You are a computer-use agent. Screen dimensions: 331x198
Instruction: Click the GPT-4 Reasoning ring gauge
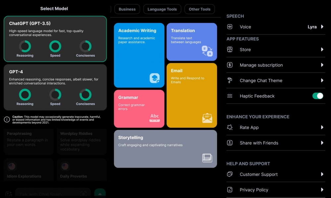click(25, 95)
